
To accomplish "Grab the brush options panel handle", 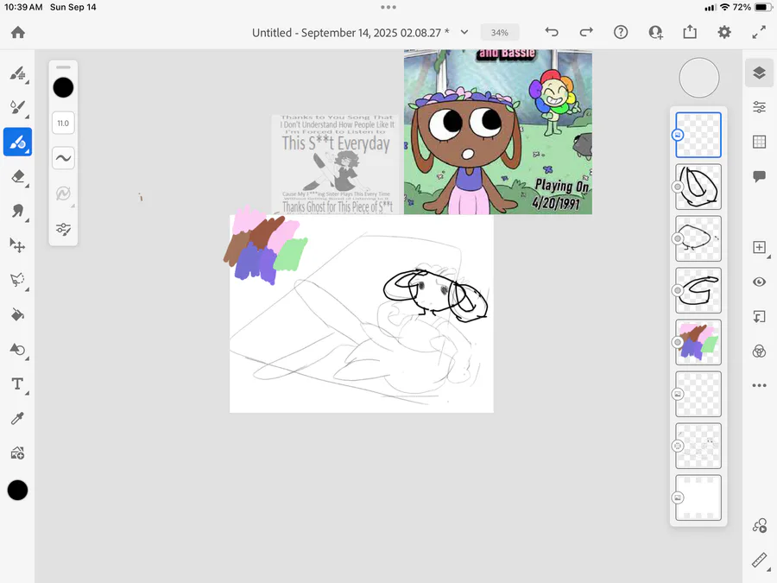I will point(63,67).
